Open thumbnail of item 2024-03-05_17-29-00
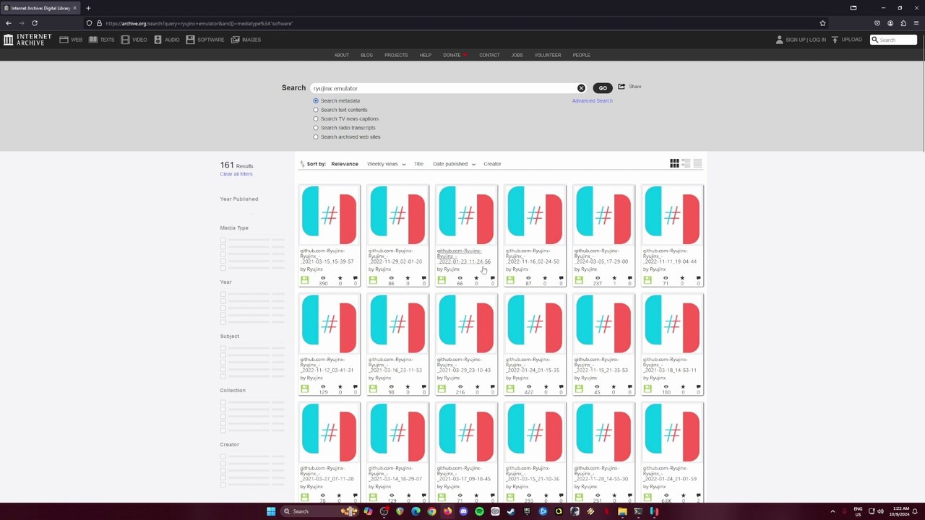Viewport: 925px width, 520px height. click(x=604, y=214)
